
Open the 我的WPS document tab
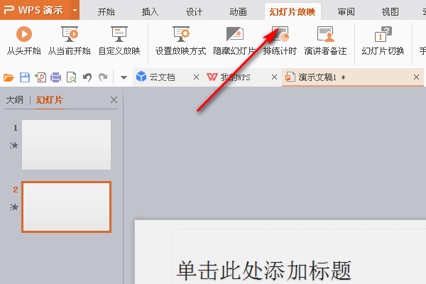click(235, 77)
